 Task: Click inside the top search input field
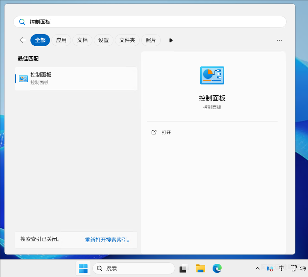point(150,22)
